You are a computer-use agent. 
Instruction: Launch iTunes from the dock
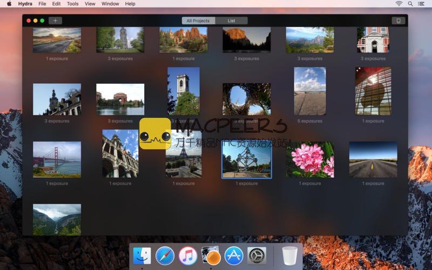188,255
